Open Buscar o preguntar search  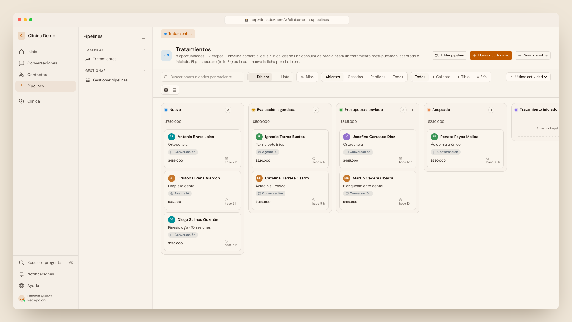[x=46, y=263]
